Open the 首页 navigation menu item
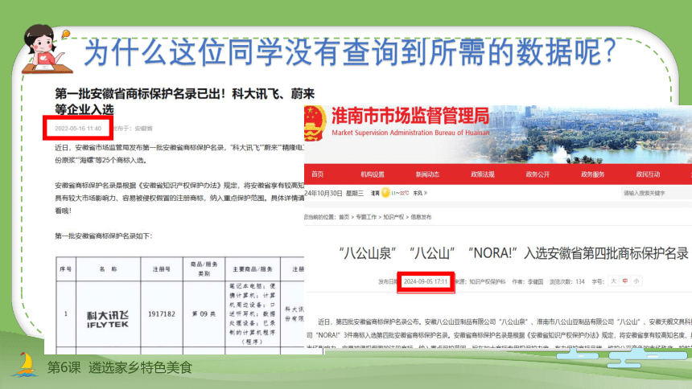 point(317,174)
